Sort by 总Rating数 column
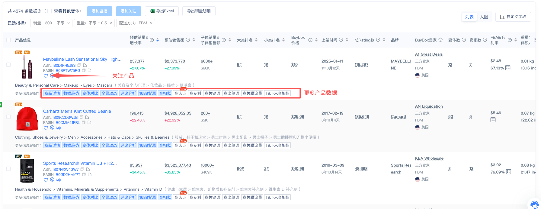The image size is (541, 209). tap(384, 40)
